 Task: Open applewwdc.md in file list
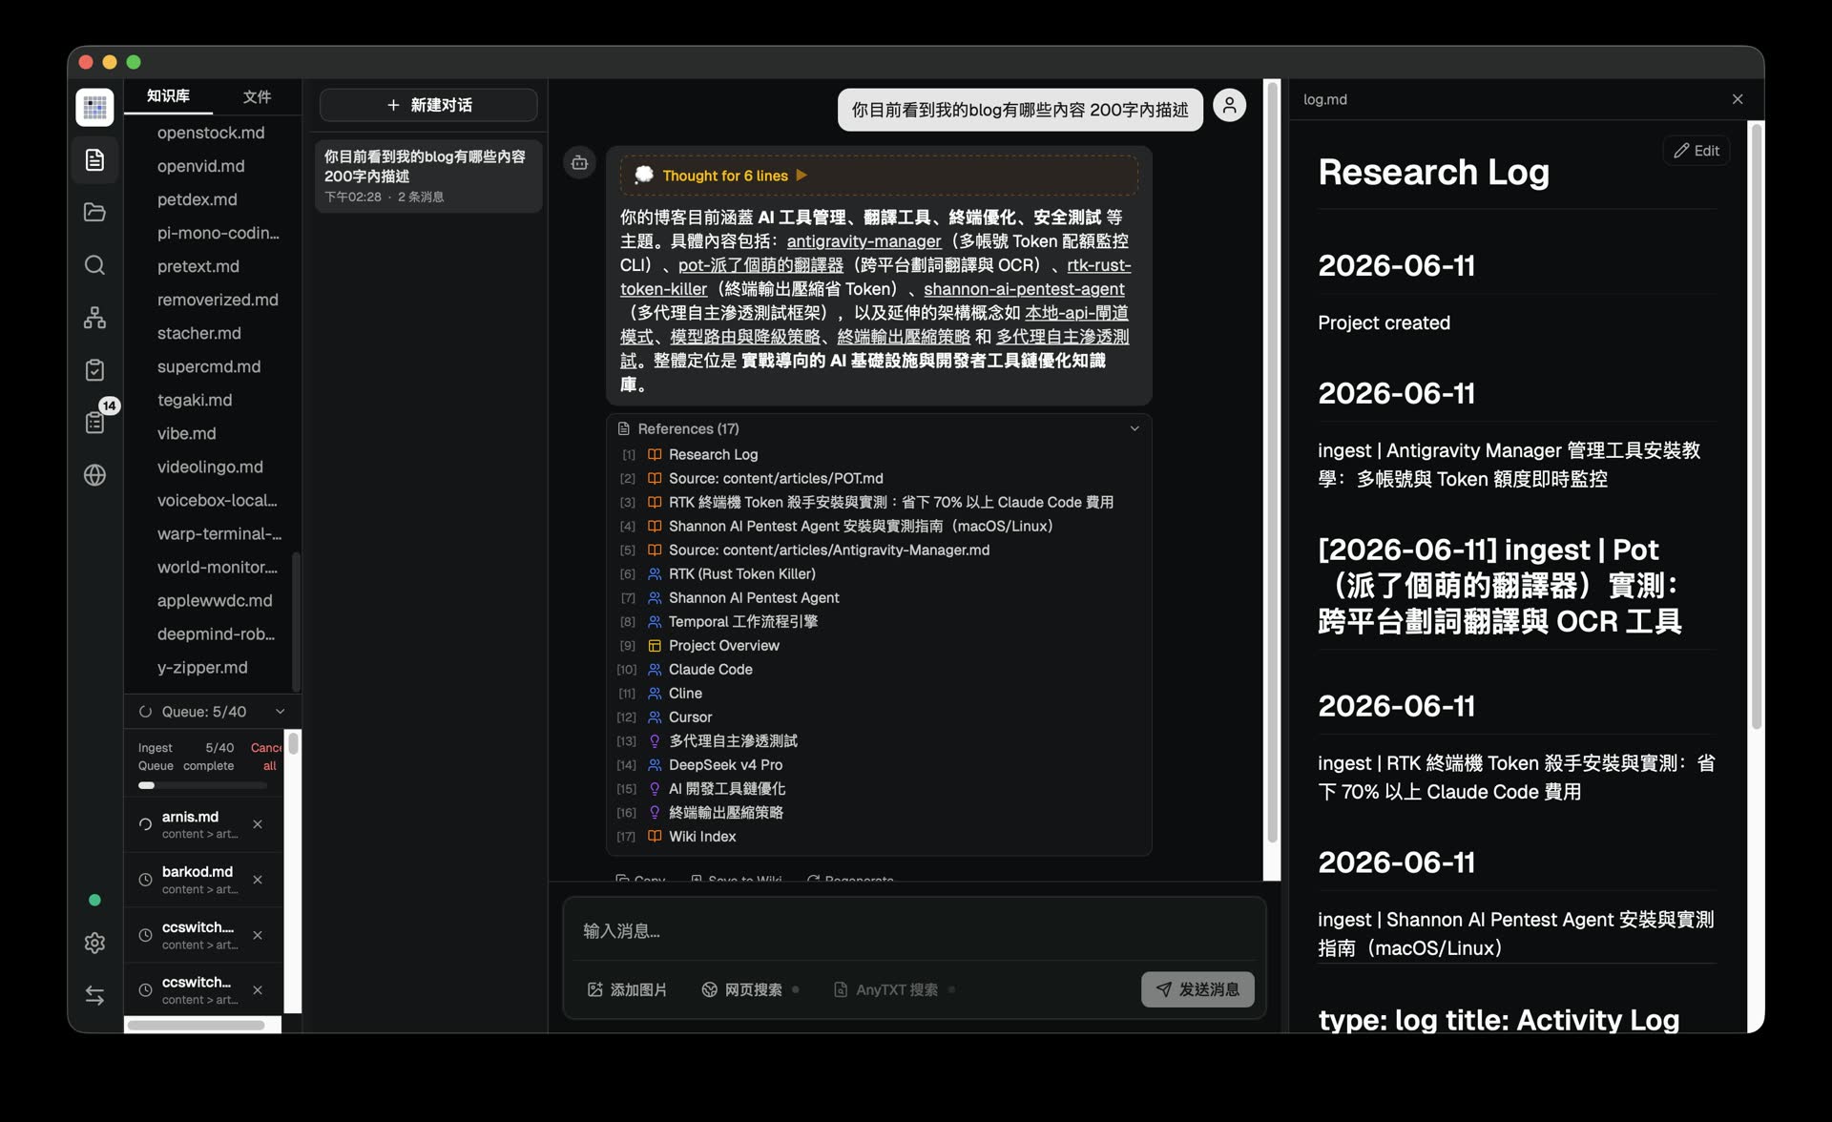point(215,600)
